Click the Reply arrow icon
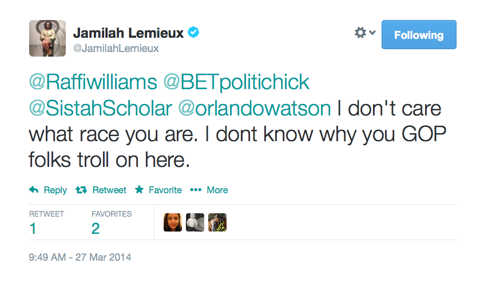 coord(34,190)
